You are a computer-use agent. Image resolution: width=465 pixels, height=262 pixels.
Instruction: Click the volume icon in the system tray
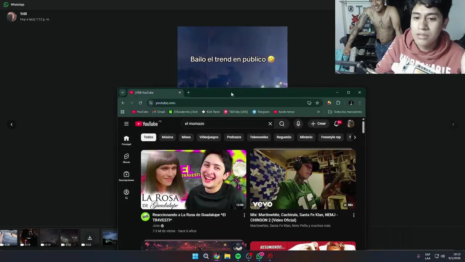(442, 256)
